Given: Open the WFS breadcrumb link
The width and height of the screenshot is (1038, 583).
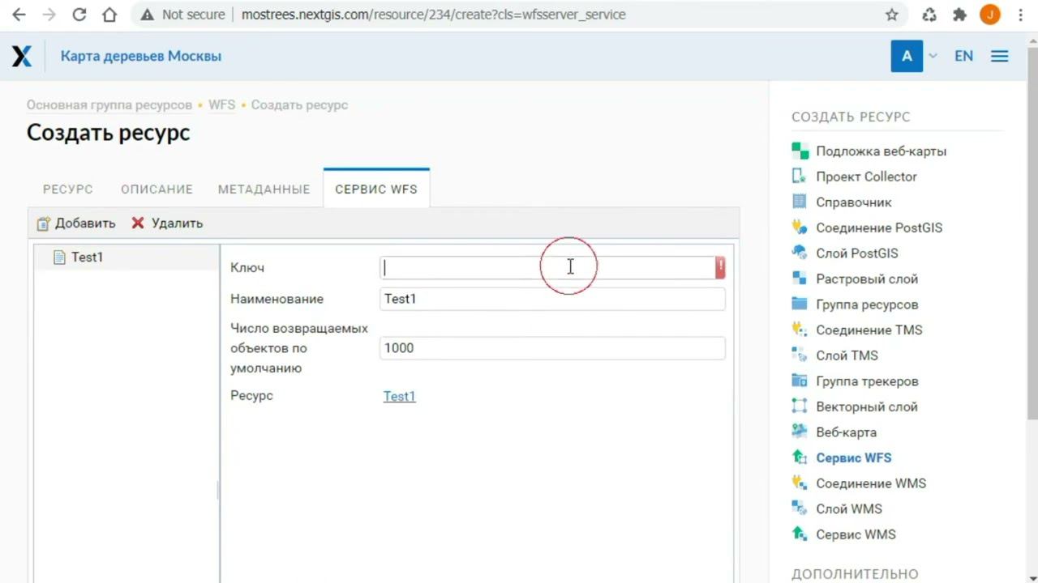Looking at the screenshot, I should coord(221,105).
